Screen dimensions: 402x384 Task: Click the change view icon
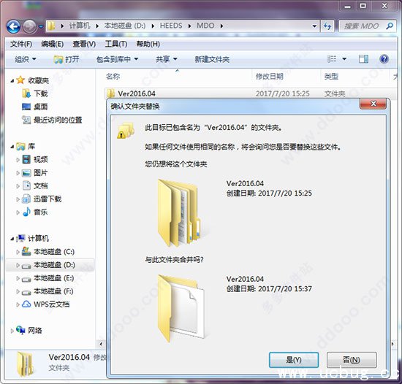click(332, 59)
